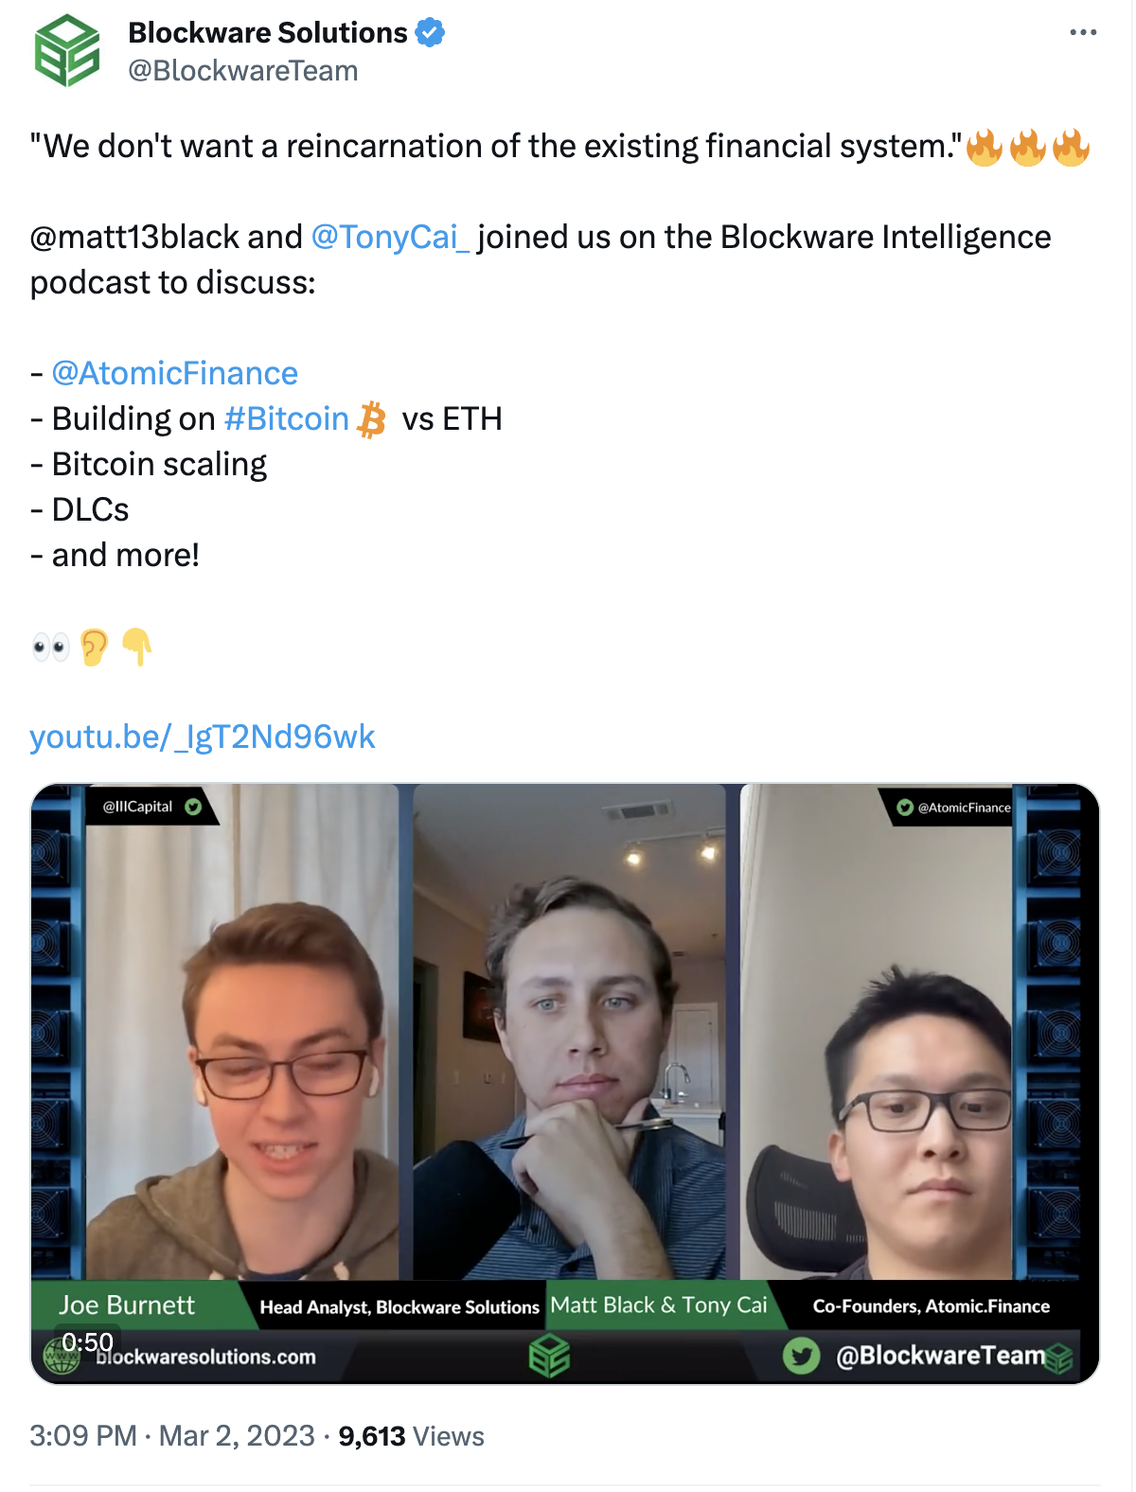The width and height of the screenshot is (1136, 1492).
Task: View the 9,613 Views count
Action: click(411, 1436)
